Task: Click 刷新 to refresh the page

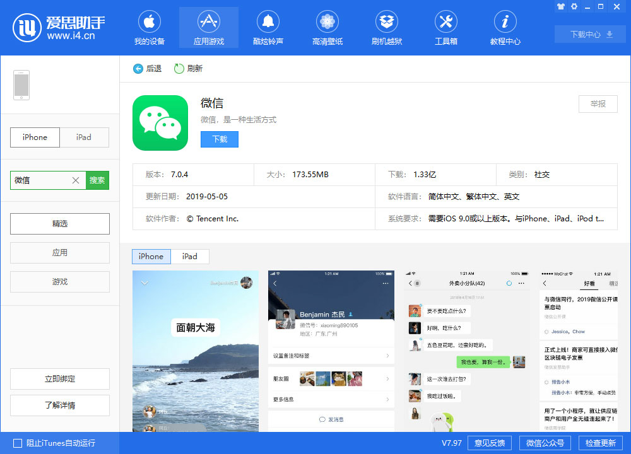Action: pos(187,68)
